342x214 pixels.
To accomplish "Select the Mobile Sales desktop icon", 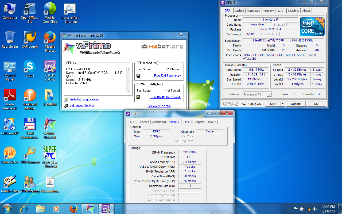I will [x=10, y=184].
